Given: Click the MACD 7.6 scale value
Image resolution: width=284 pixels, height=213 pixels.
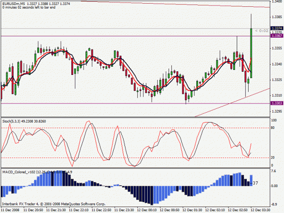Looking at the screenshot, I should (274, 171).
